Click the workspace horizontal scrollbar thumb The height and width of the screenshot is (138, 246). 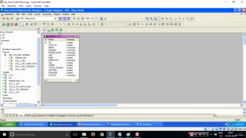click(x=81, y=105)
